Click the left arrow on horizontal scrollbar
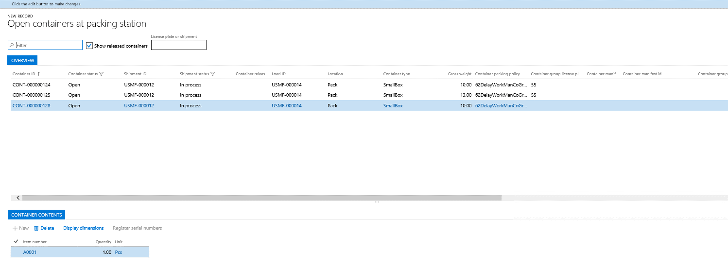Screen dimensions: 728x268 coord(18,198)
